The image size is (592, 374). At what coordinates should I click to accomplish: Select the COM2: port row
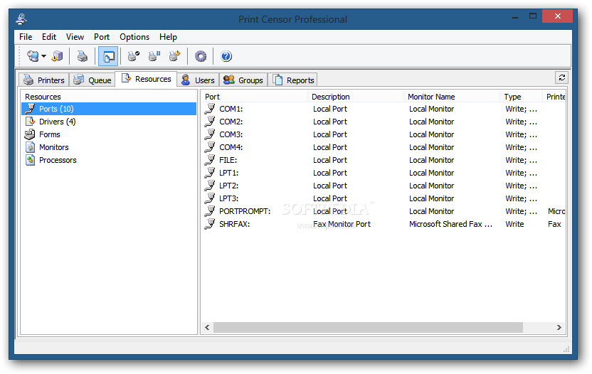point(383,122)
